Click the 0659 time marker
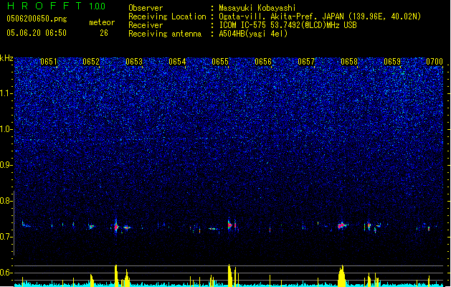This screenshot has width=451, height=287. pos(392,62)
